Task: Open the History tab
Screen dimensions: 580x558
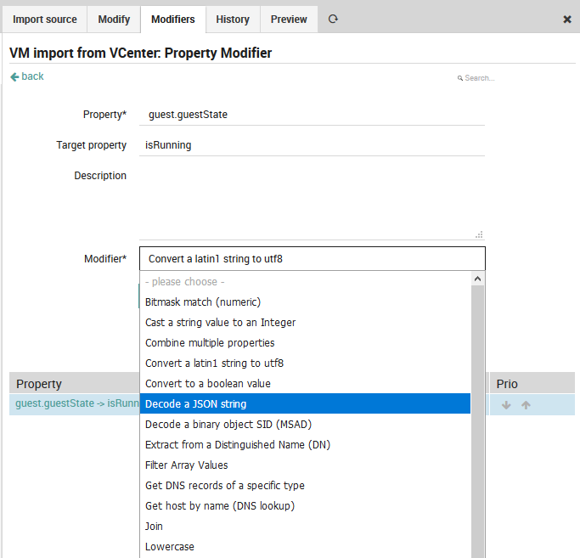Action: [x=233, y=19]
